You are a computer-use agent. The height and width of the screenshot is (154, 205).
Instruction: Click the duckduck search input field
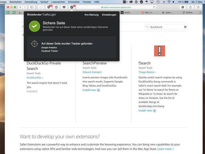tap(165, 27)
